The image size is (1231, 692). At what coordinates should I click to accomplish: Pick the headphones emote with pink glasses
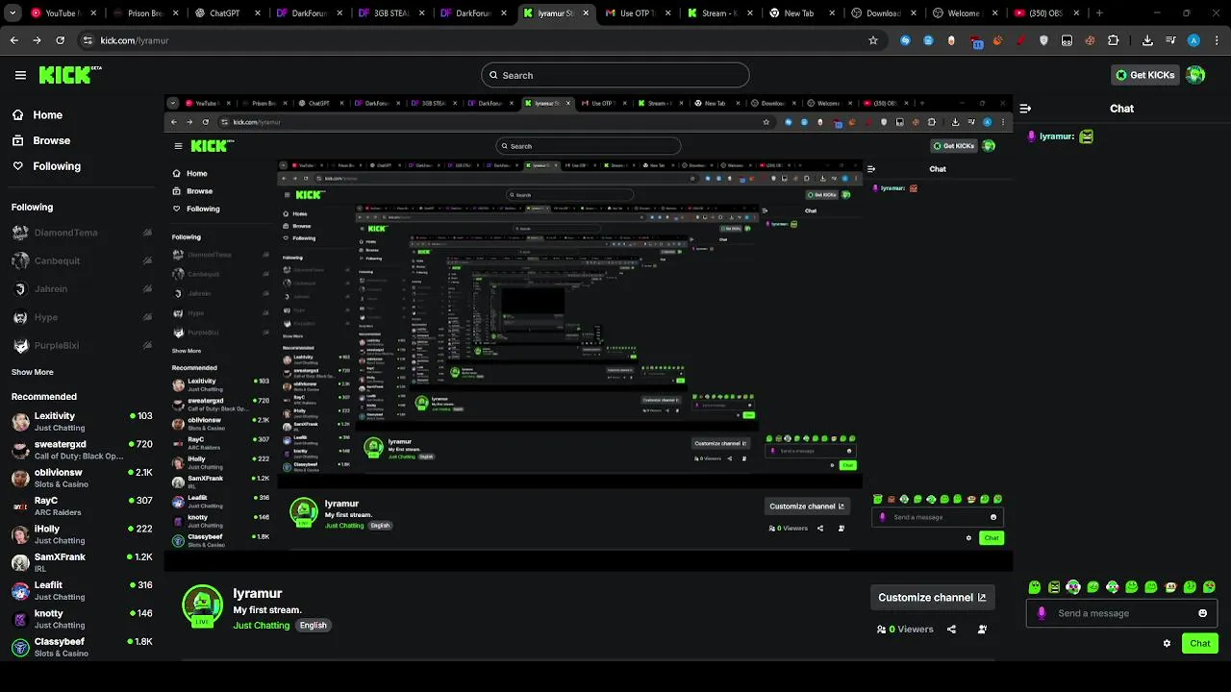pos(1073,587)
